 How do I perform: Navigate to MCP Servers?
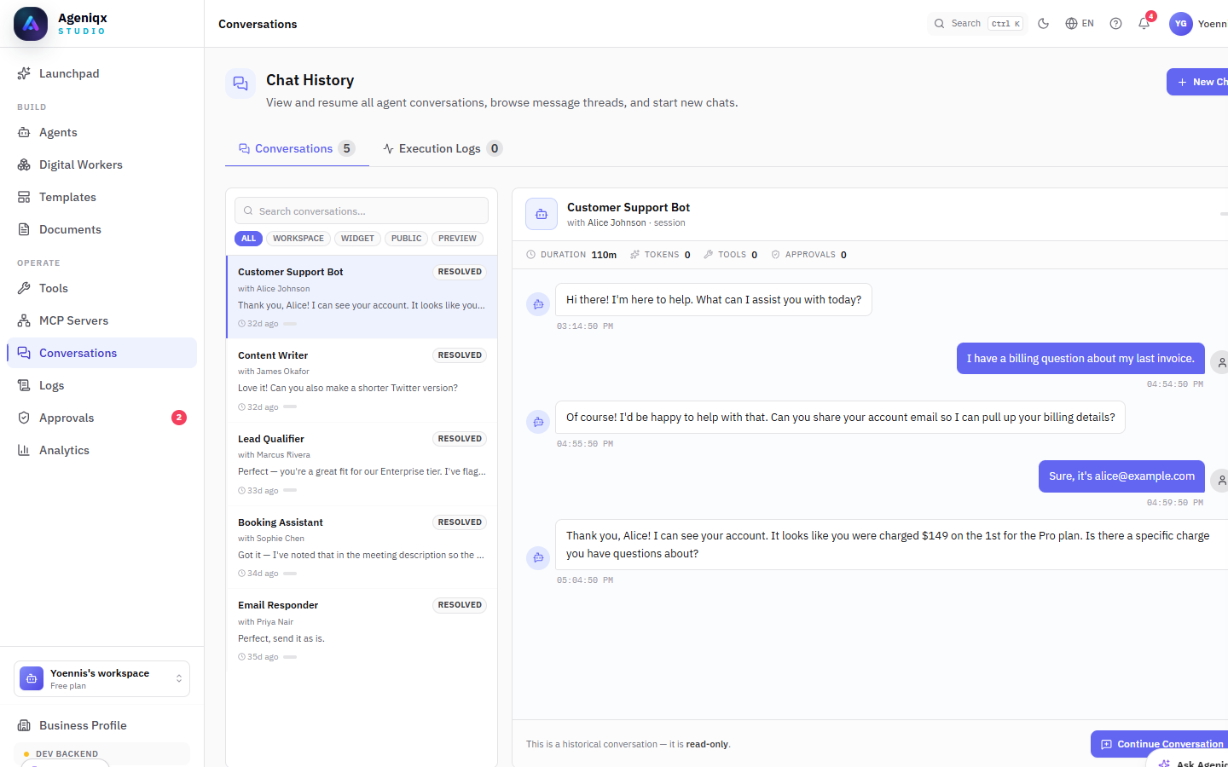(101, 320)
